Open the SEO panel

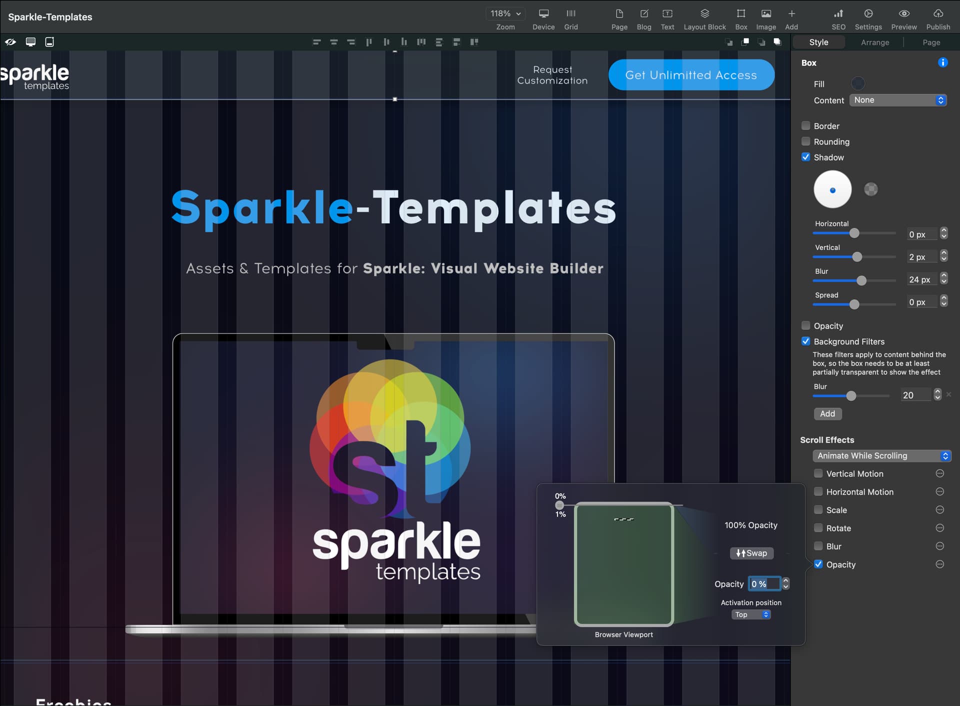pos(838,14)
